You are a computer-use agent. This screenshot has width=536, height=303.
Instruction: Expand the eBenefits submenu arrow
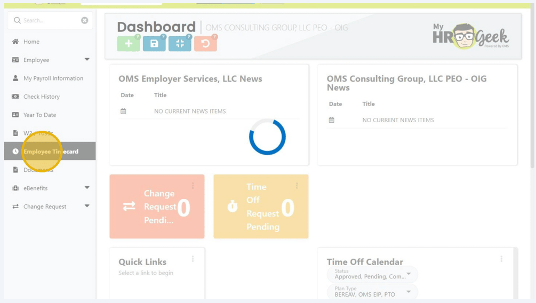[87, 187]
